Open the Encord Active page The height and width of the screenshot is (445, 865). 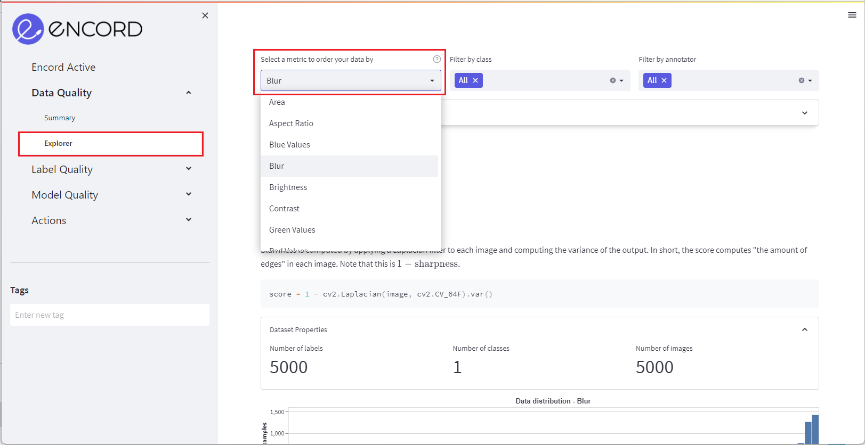[63, 67]
